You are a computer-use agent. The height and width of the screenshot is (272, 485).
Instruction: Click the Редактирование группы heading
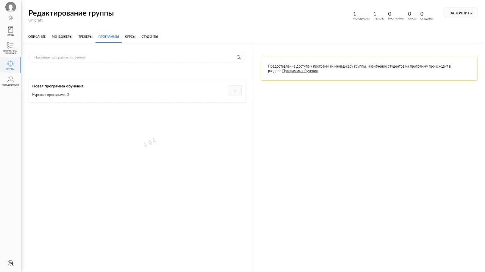tap(71, 13)
